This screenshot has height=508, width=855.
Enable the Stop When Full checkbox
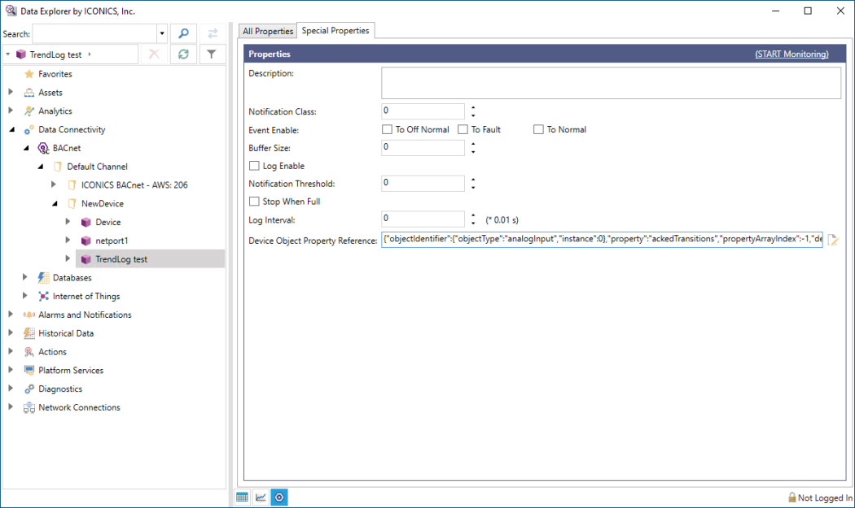(x=254, y=202)
